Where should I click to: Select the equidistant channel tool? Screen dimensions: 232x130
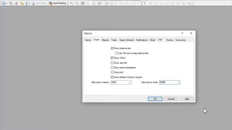coord(173,3)
